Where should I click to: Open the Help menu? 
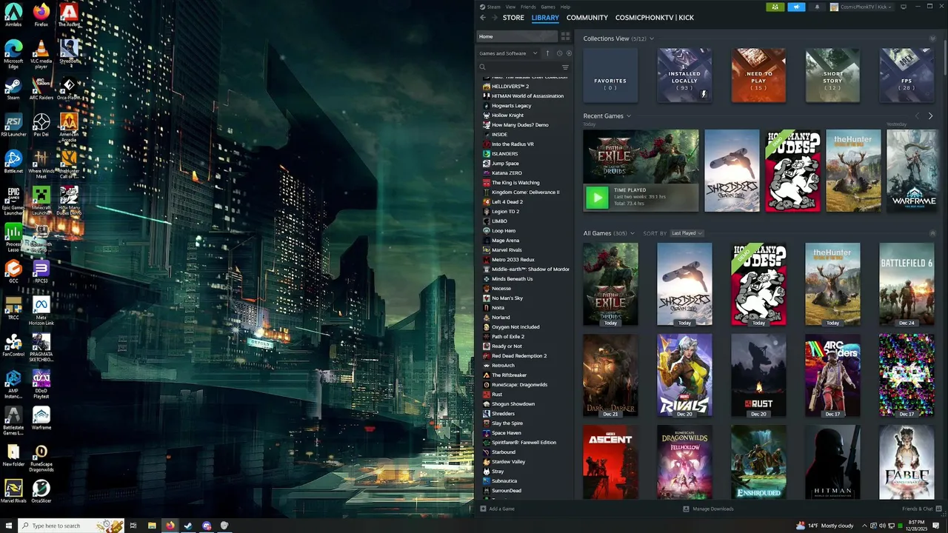coord(565,7)
